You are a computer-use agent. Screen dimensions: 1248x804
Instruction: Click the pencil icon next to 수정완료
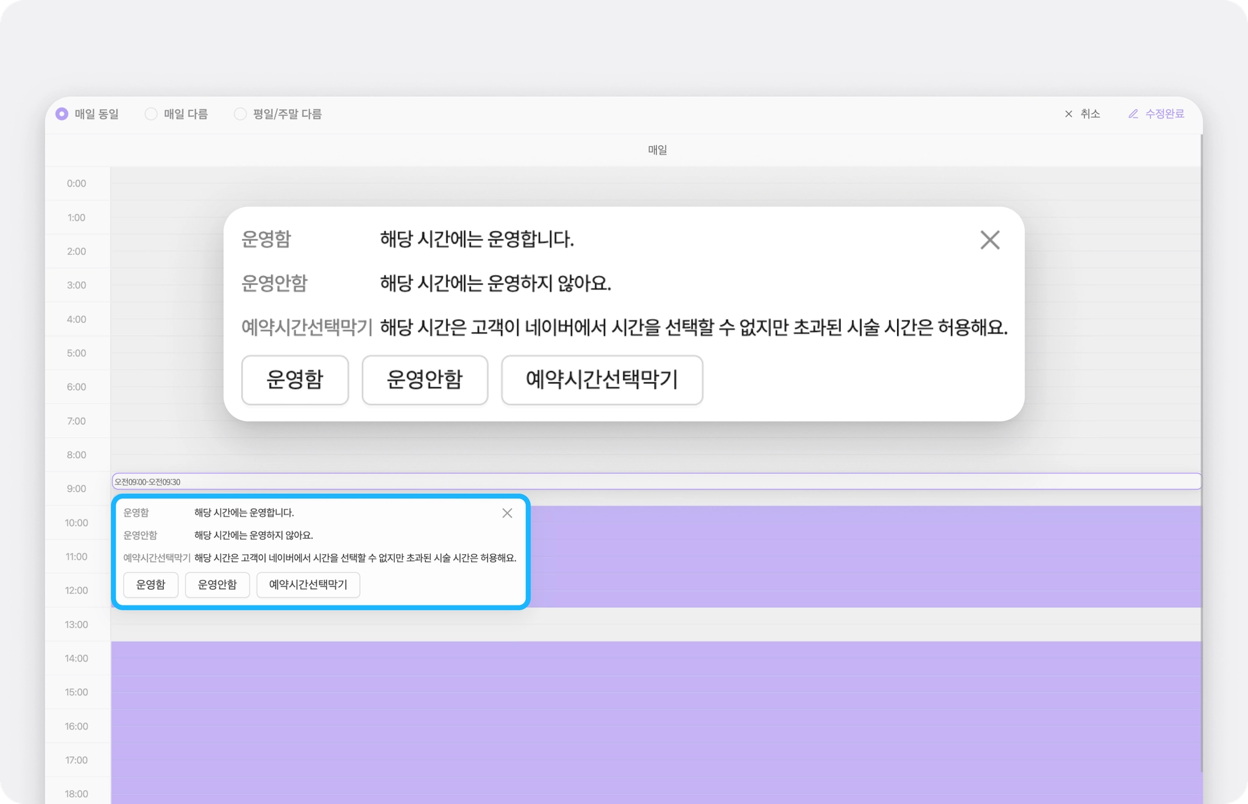tap(1133, 114)
